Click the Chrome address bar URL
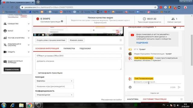 [49, 7]
